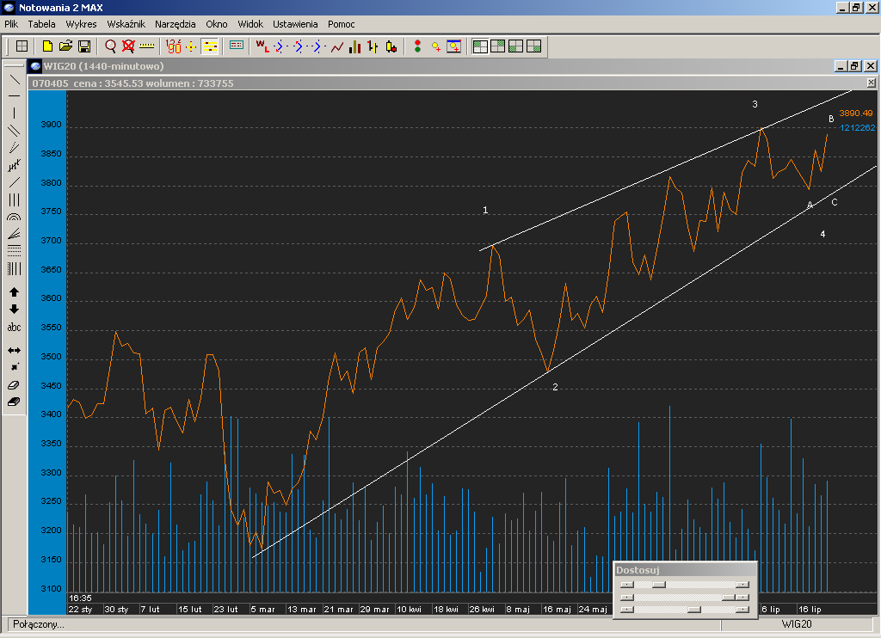Image resolution: width=881 pixels, height=638 pixels.
Task: Toggle the highlighted yellow lines toolbar button
Action: (x=210, y=46)
